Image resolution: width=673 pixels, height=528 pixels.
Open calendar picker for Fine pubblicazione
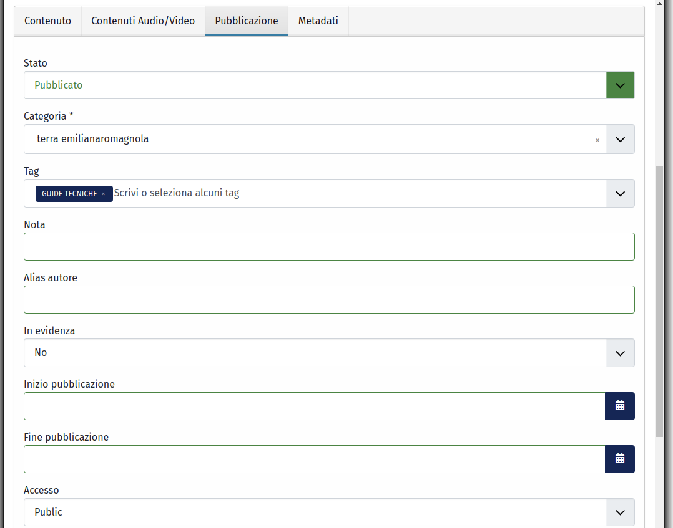(619, 459)
